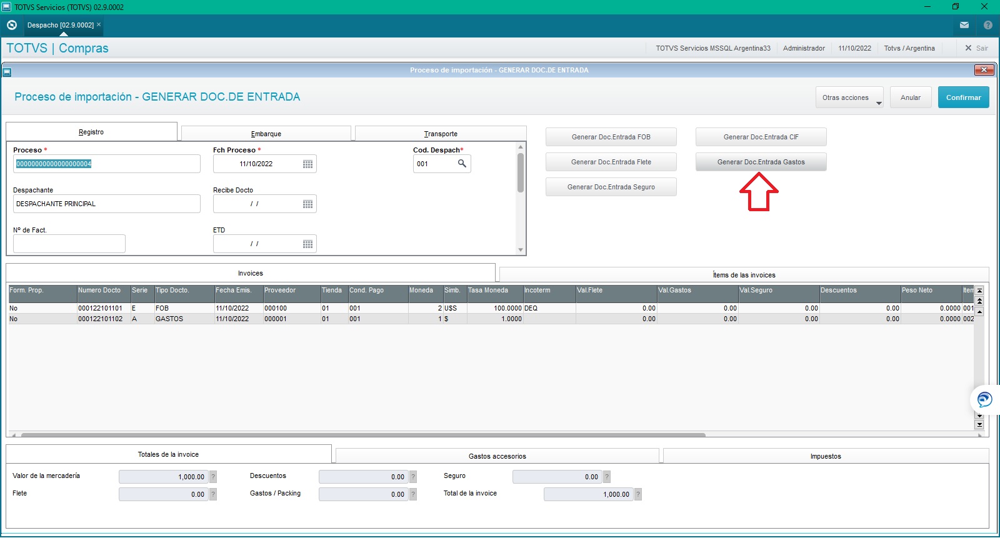The height and width of the screenshot is (538, 1000).
Task: Click the TOTVS logo icon in header
Action: (x=11, y=26)
